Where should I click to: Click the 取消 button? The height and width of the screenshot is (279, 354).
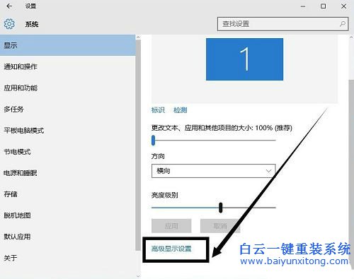pyautogui.click(x=220, y=226)
